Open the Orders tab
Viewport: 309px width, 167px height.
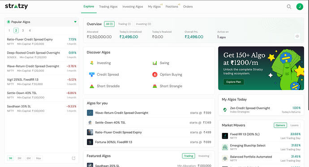pyautogui.click(x=188, y=7)
